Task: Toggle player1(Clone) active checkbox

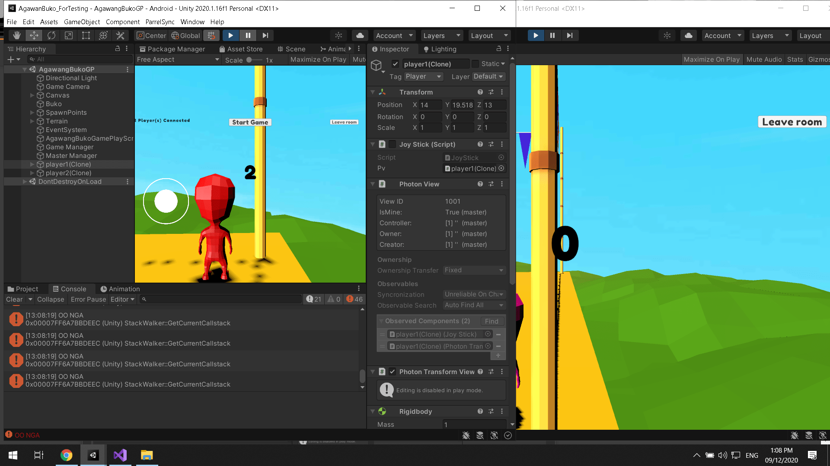Action: [x=395, y=64]
